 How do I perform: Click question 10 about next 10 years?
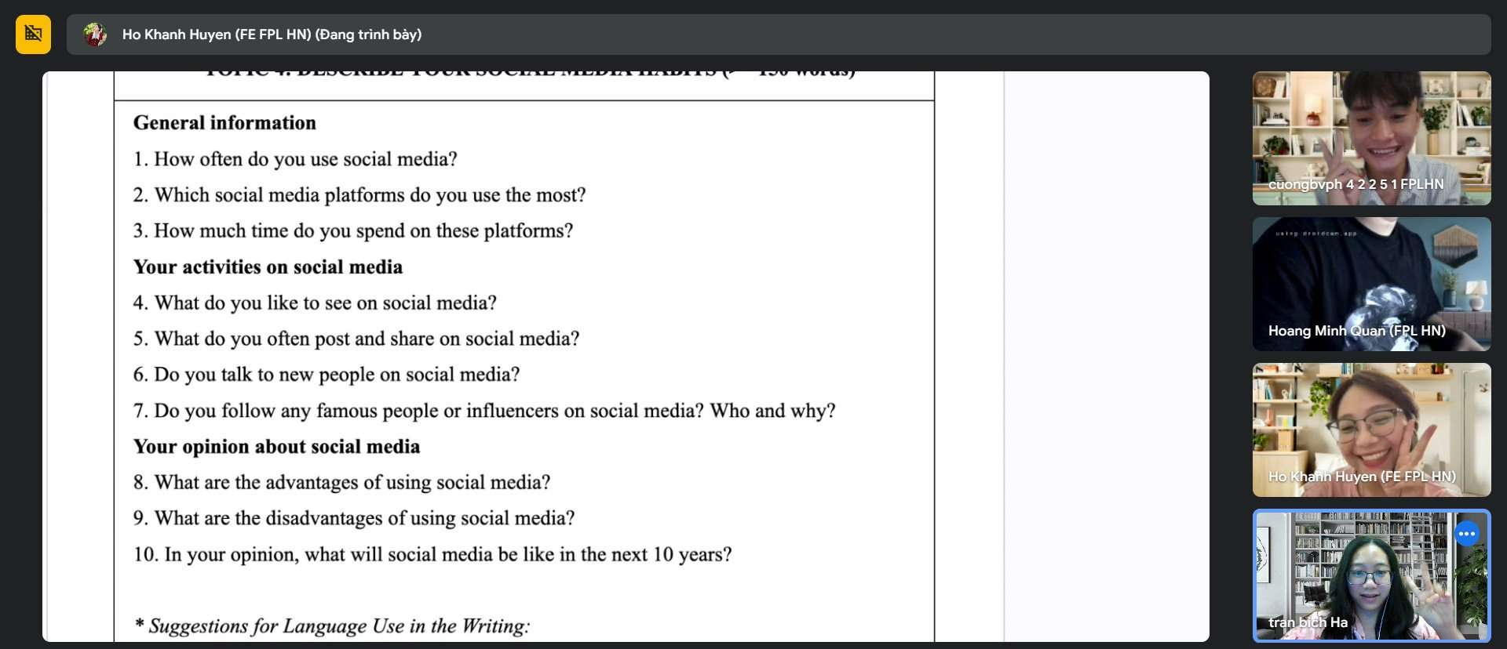coord(432,554)
